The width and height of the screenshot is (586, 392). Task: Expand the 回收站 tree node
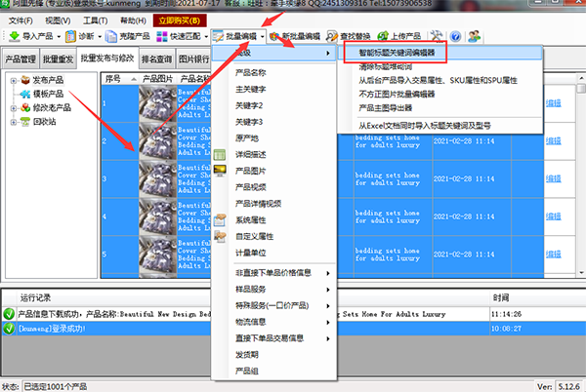pyautogui.click(x=14, y=122)
